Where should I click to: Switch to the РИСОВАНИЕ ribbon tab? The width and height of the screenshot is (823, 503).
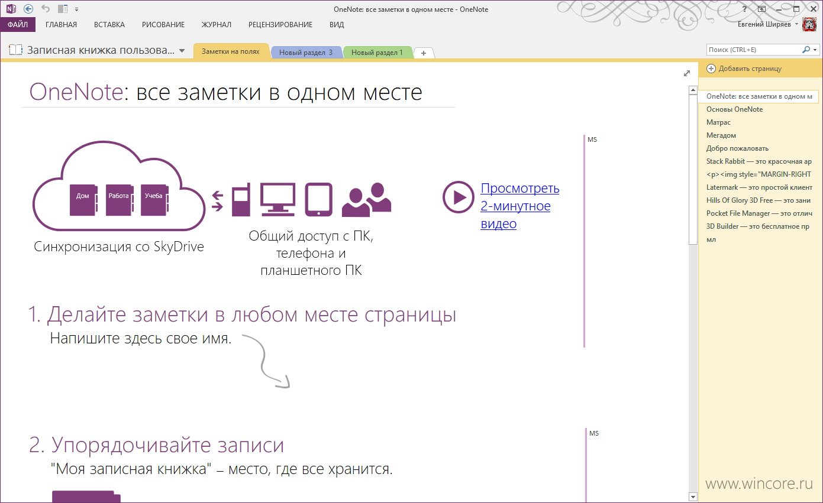coord(163,24)
